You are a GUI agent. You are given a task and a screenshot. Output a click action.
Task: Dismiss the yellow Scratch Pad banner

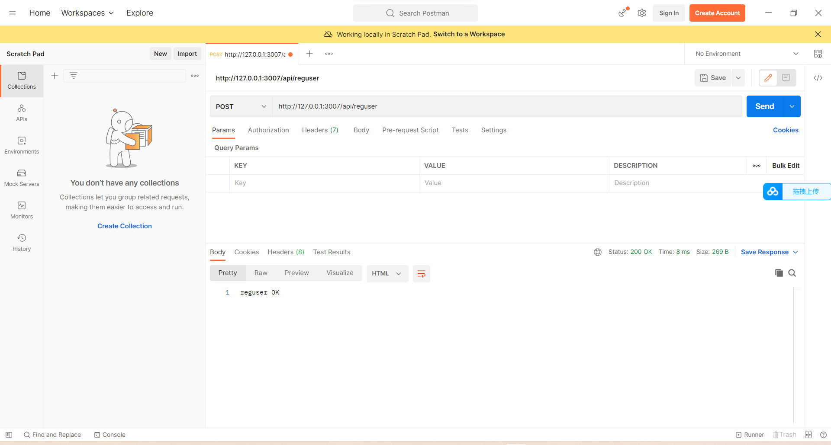(818, 34)
